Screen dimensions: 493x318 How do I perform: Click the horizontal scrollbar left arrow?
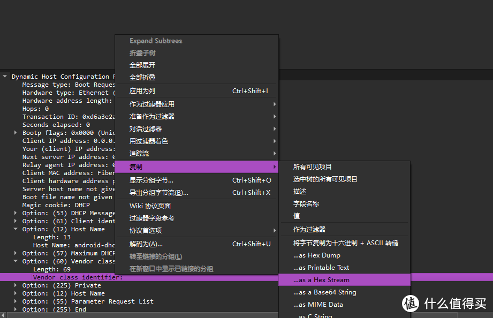pos(3,315)
